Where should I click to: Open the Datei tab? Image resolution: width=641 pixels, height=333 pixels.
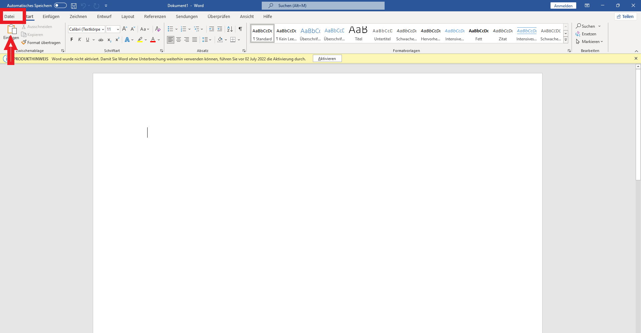(x=9, y=16)
